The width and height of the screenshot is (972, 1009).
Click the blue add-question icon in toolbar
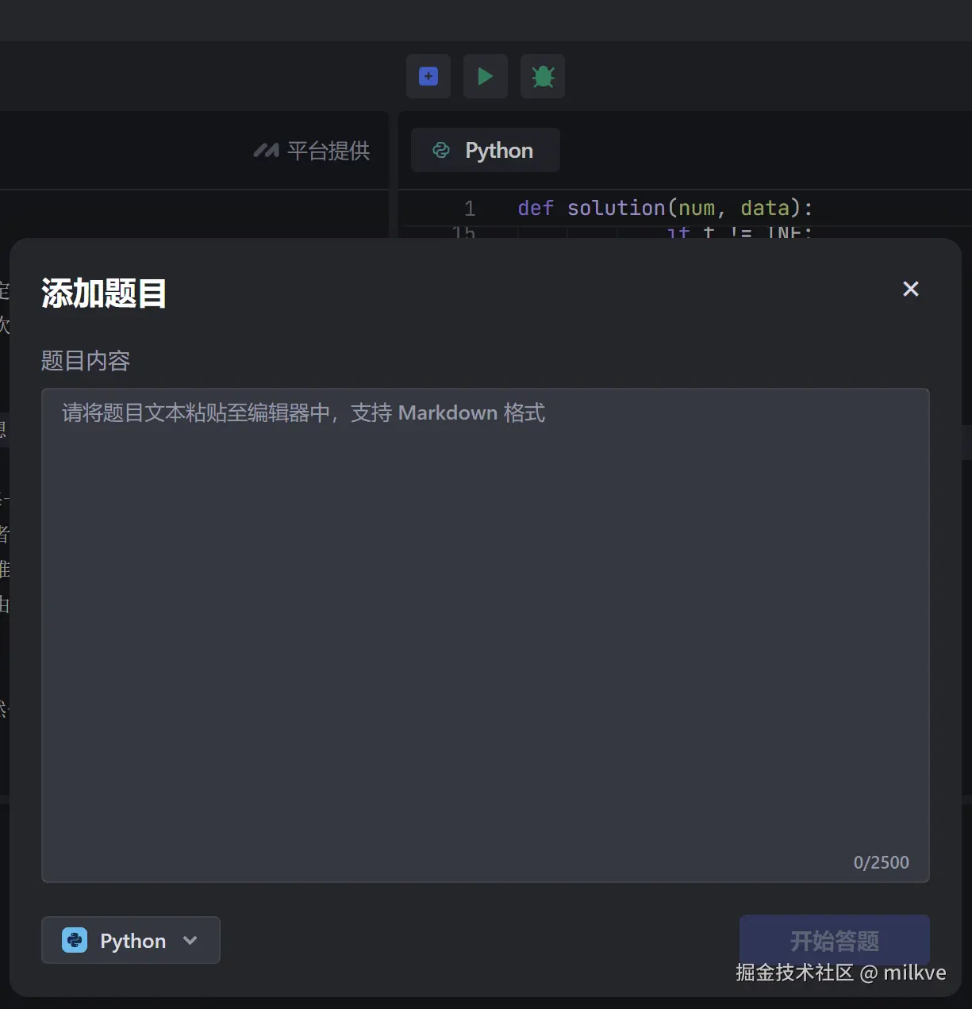click(428, 76)
